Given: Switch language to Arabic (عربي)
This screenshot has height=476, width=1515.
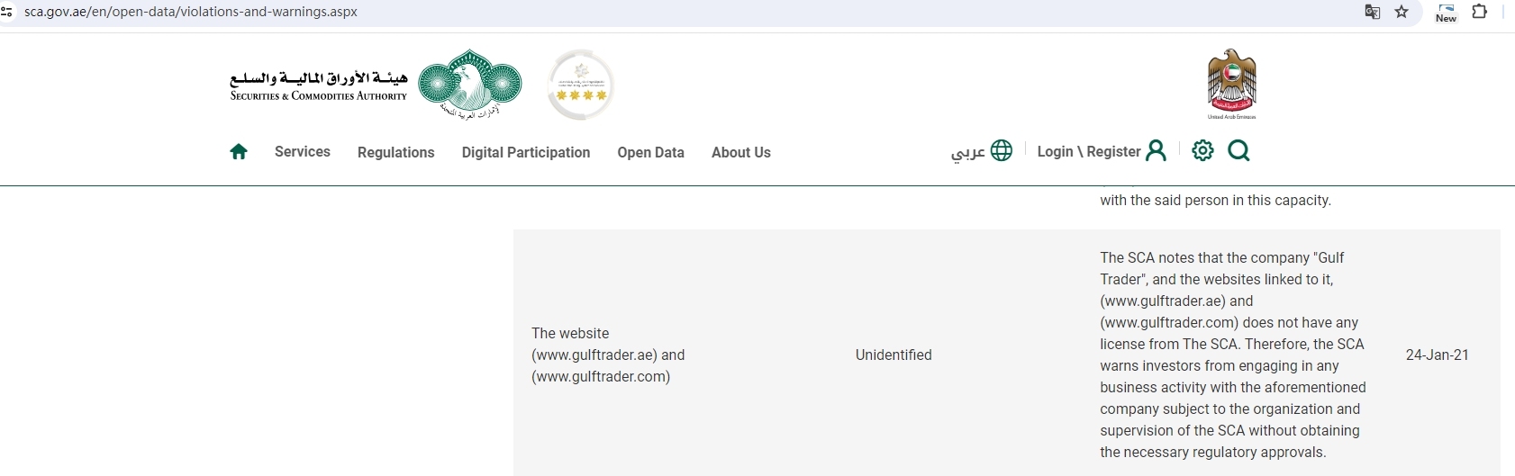Looking at the screenshot, I should (981, 151).
